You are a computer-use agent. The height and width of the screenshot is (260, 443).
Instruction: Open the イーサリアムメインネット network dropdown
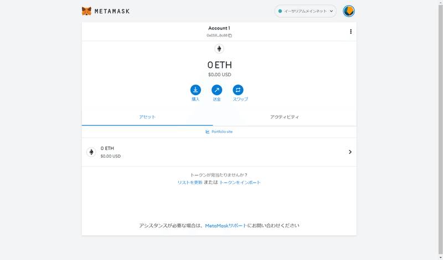tap(306, 11)
